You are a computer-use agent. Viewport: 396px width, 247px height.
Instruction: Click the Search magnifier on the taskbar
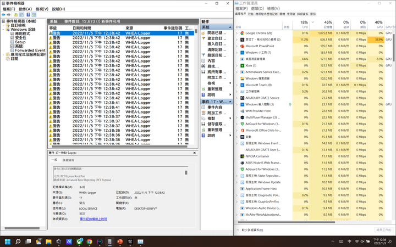[x=18, y=242]
